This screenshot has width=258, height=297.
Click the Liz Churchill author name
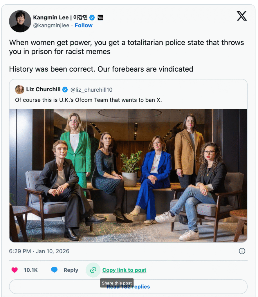[x=43, y=89]
